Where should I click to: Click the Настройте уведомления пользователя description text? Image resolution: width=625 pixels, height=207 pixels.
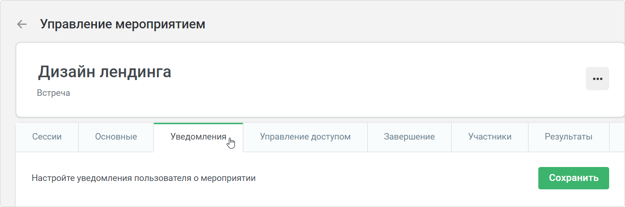[144, 178]
